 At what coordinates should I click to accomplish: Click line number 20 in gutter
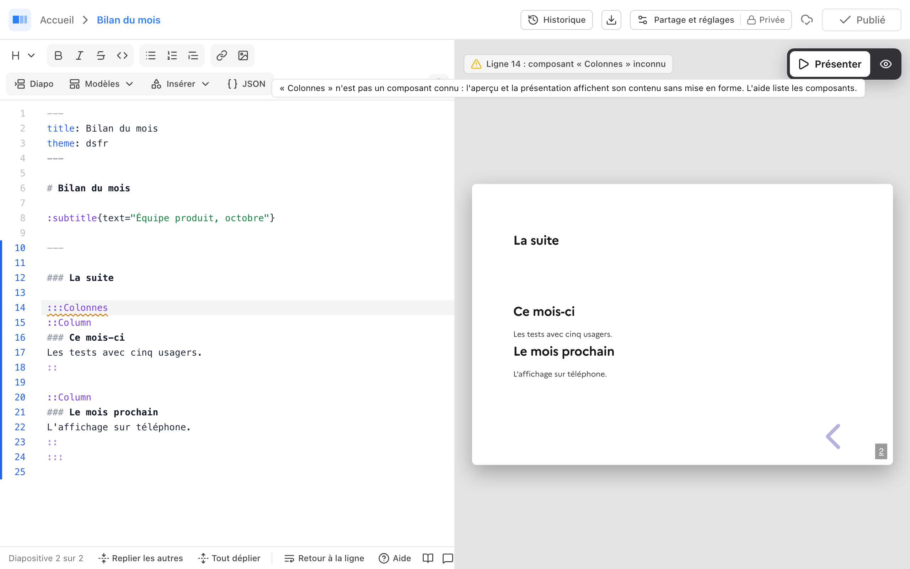click(x=20, y=397)
